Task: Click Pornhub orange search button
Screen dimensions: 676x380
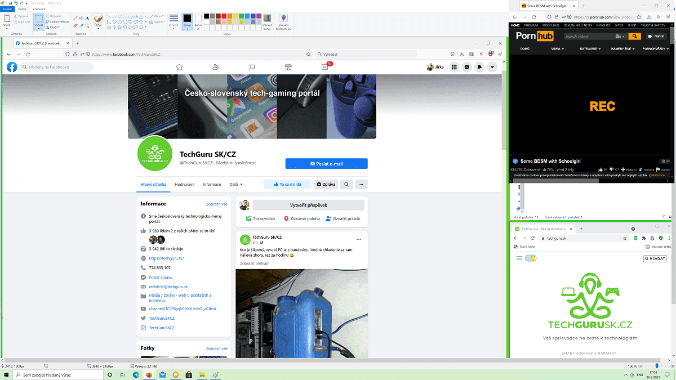Action: 635,36
